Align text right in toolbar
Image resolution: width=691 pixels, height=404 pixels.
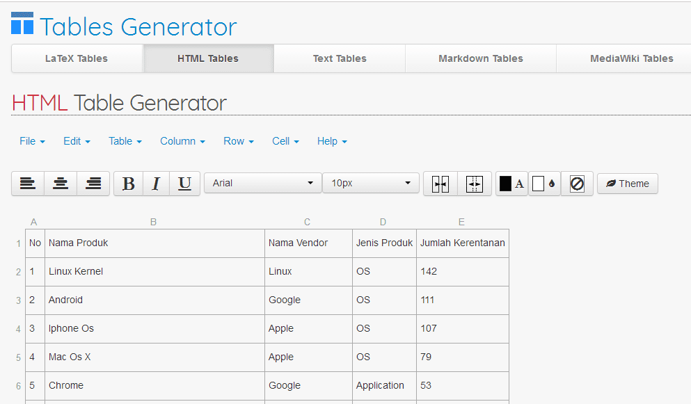click(x=93, y=184)
